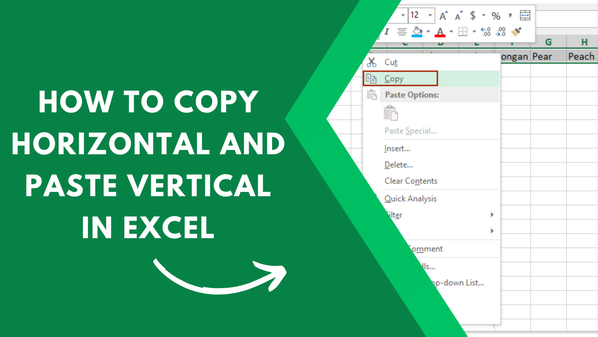Click the Increase Font Size icon

point(443,15)
